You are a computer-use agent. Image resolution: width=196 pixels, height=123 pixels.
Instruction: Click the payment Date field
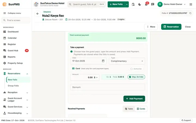click(88, 61)
